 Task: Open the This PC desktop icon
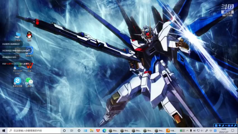tap(18, 37)
